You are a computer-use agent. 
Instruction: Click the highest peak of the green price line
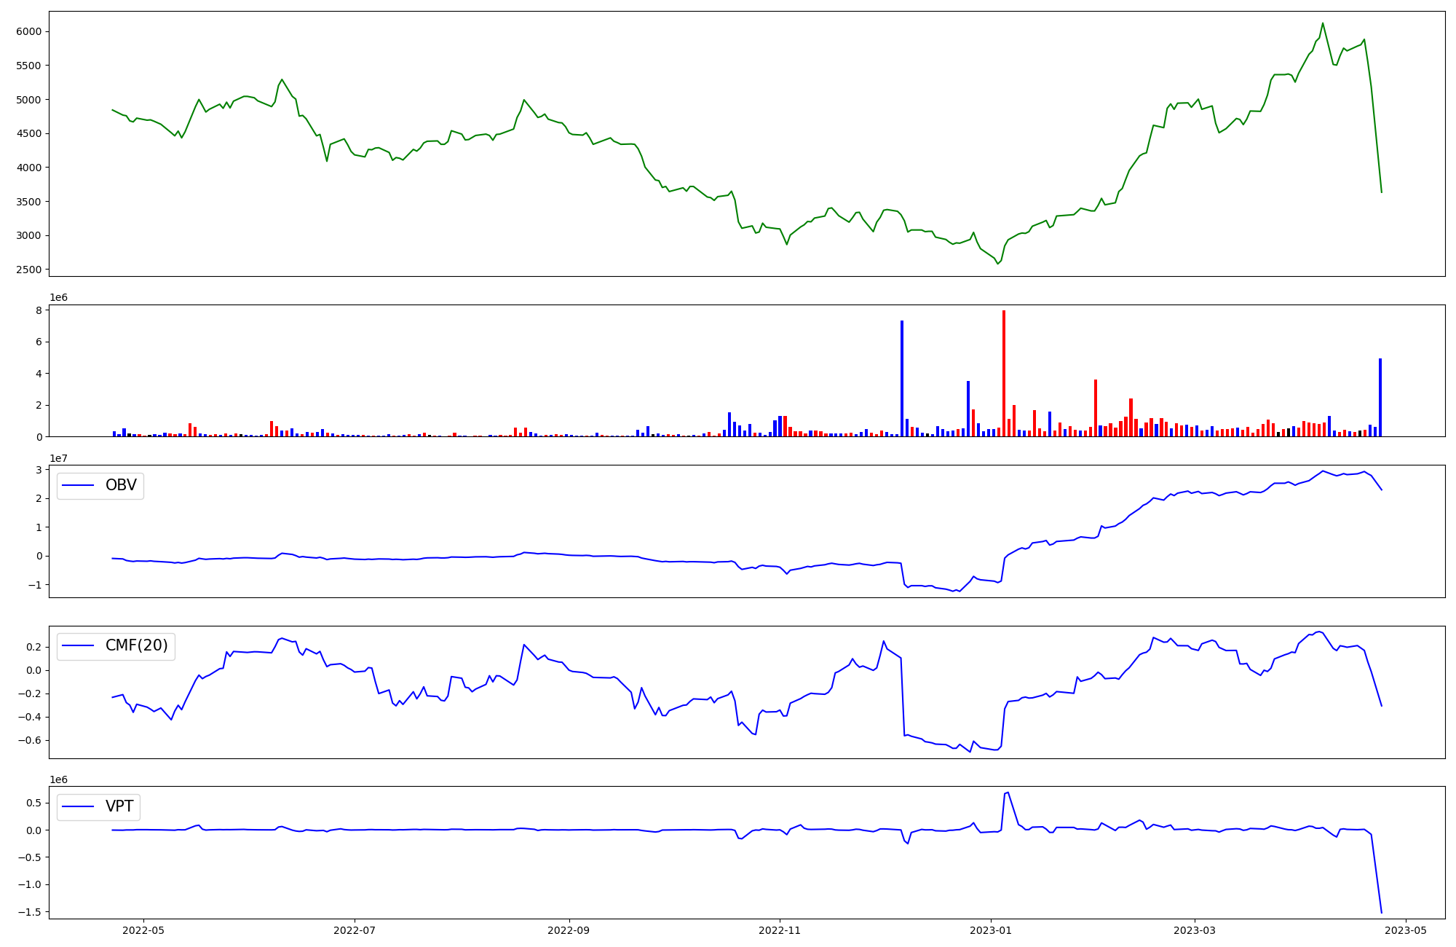1323,23
